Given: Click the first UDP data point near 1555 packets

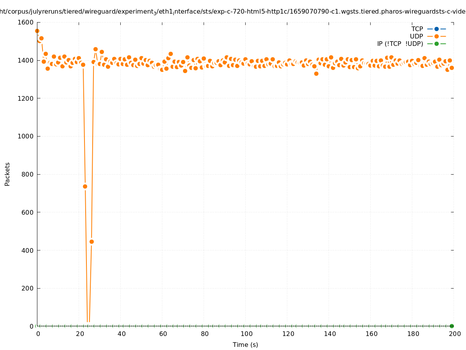Looking at the screenshot, I should [x=37, y=31].
